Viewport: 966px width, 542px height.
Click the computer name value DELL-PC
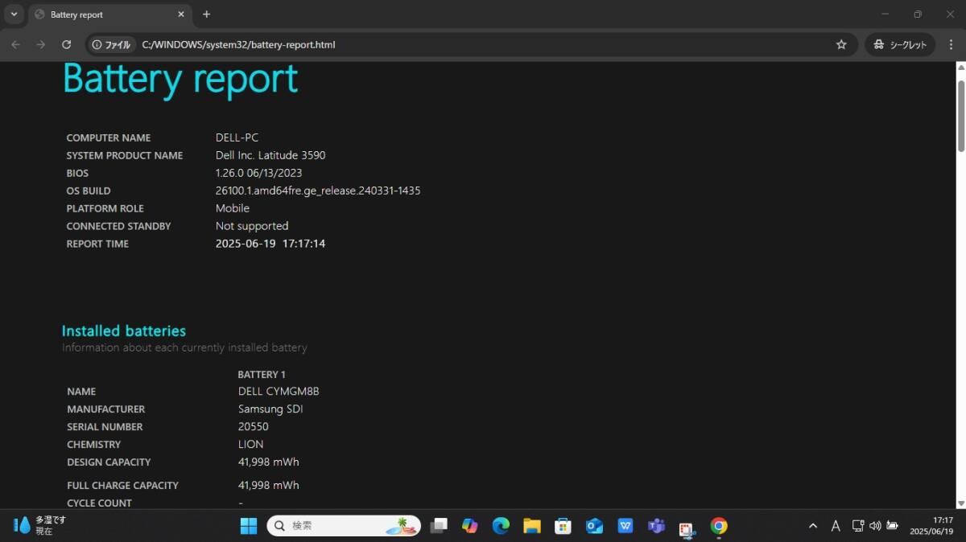tap(237, 138)
